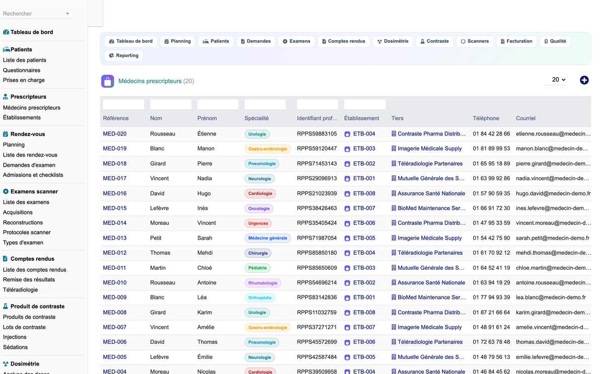Image resolution: width=604 pixels, height=374 pixels.
Task: Click the Nom column filter field
Action: point(171,104)
